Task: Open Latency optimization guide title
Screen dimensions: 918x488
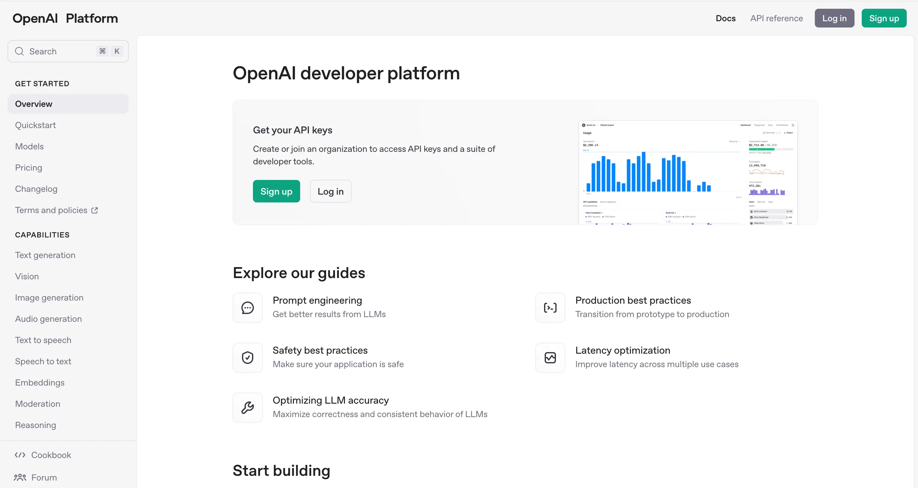Action: [623, 350]
